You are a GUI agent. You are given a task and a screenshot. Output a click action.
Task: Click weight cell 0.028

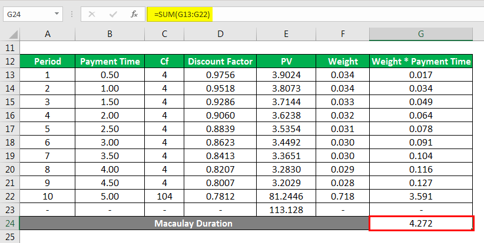pos(343,183)
